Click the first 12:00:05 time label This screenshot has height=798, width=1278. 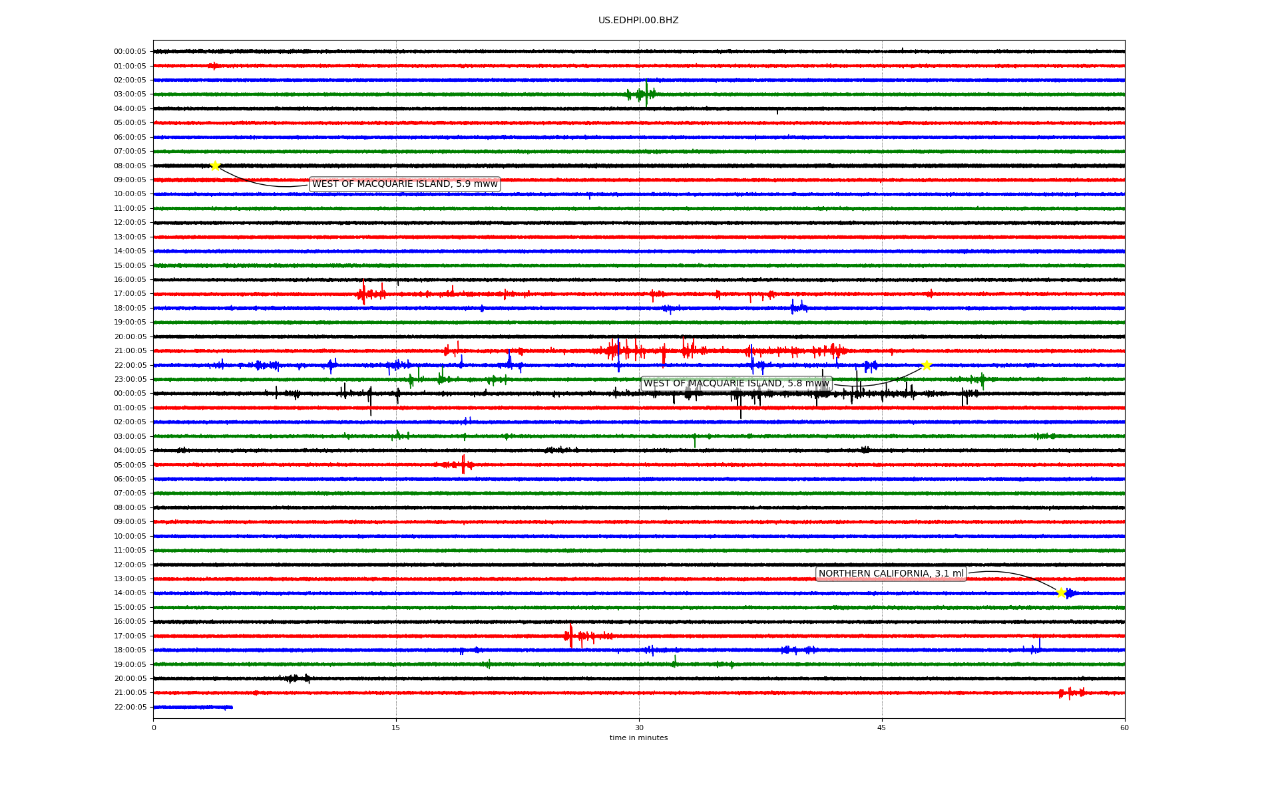tap(130, 223)
